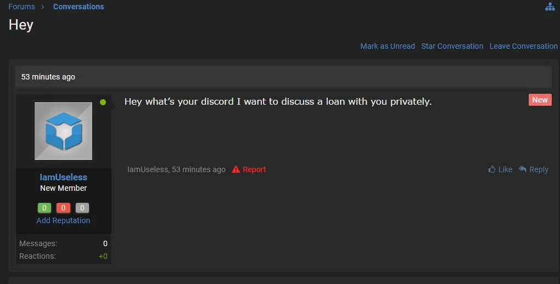Click the red New badge
The height and width of the screenshot is (284, 560).
[540, 100]
